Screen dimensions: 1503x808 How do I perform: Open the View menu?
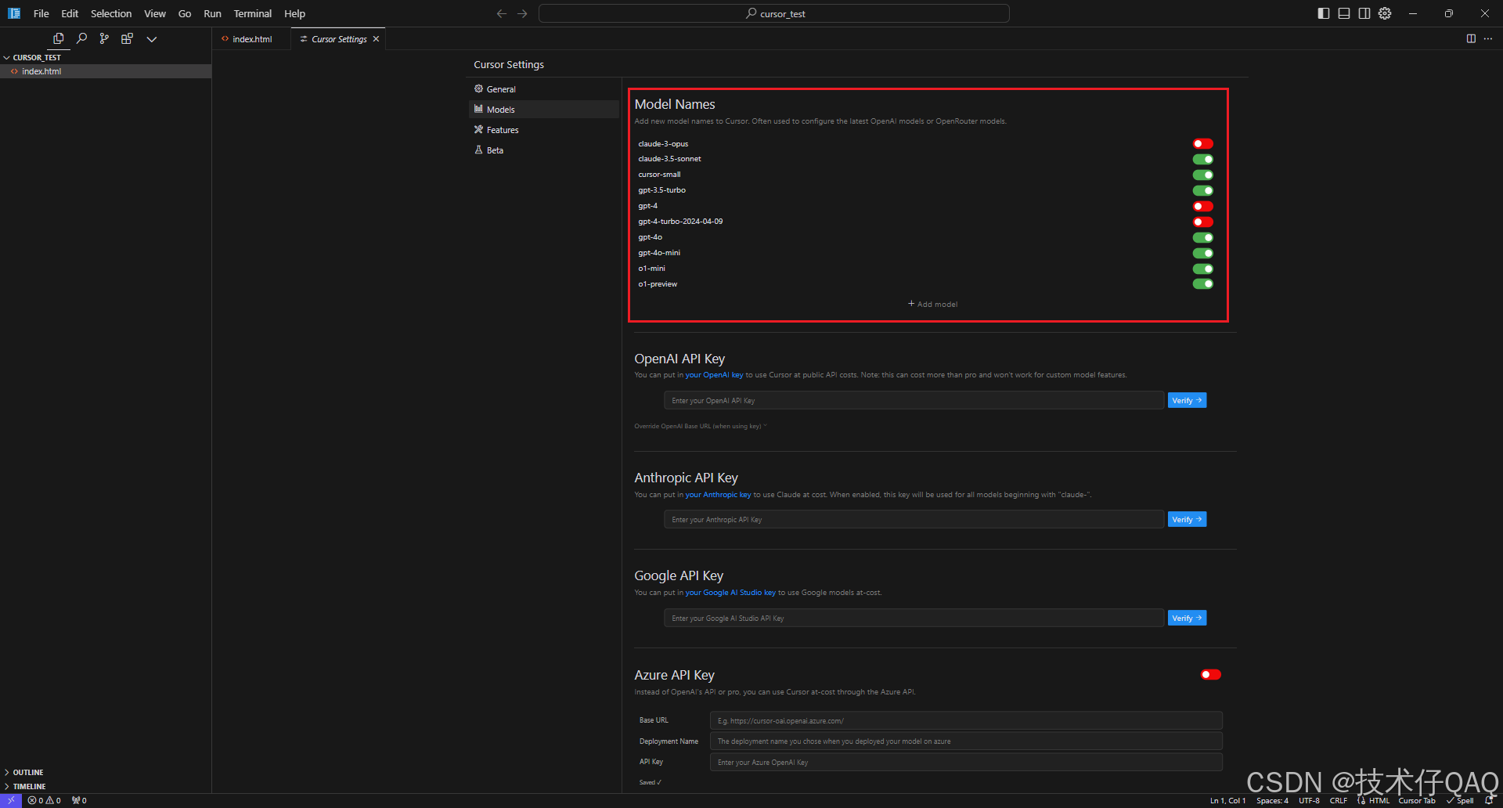pos(155,13)
